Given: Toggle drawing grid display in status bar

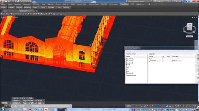Looking at the screenshot, I should coord(133,106).
